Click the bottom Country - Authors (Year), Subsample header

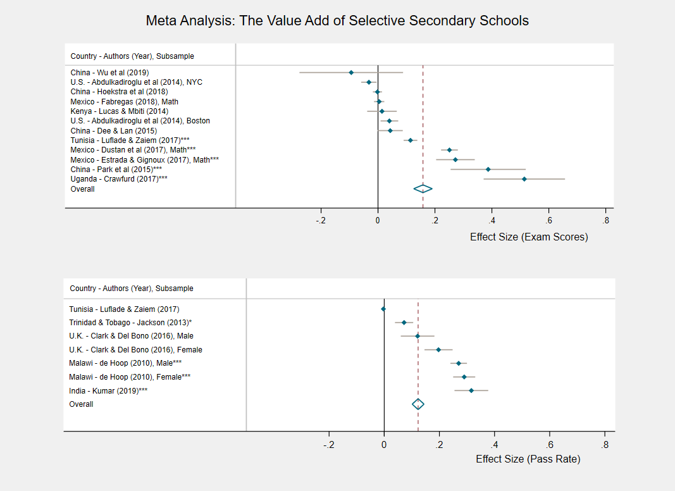coord(132,288)
